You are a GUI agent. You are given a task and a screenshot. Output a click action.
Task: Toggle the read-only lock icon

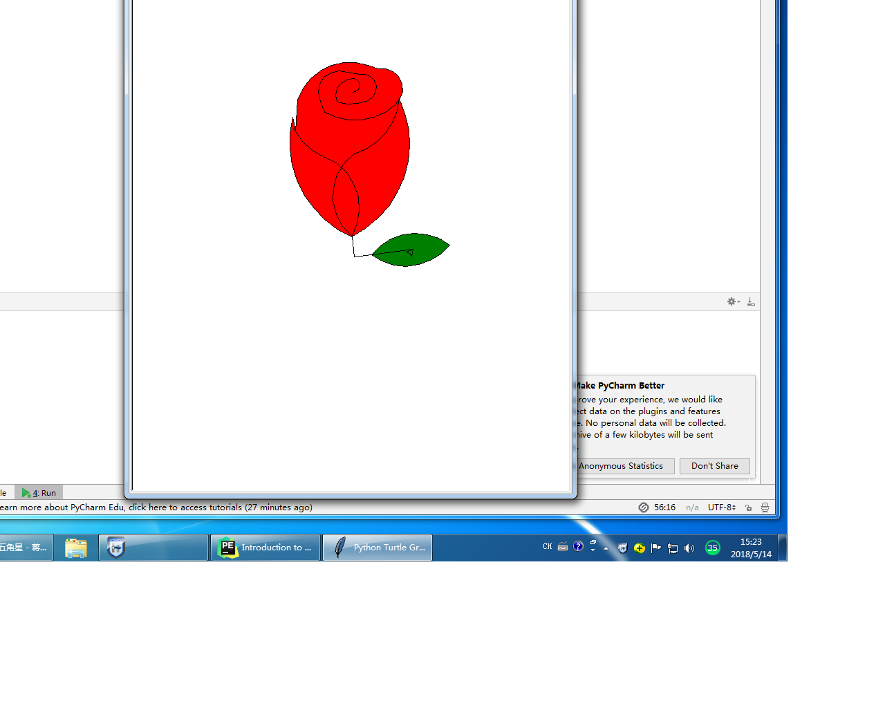[749, 507]
